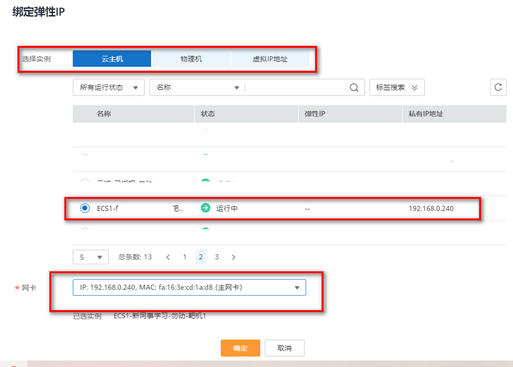Go to previous page arrow
Screen dimensions: 513x367
168,257
